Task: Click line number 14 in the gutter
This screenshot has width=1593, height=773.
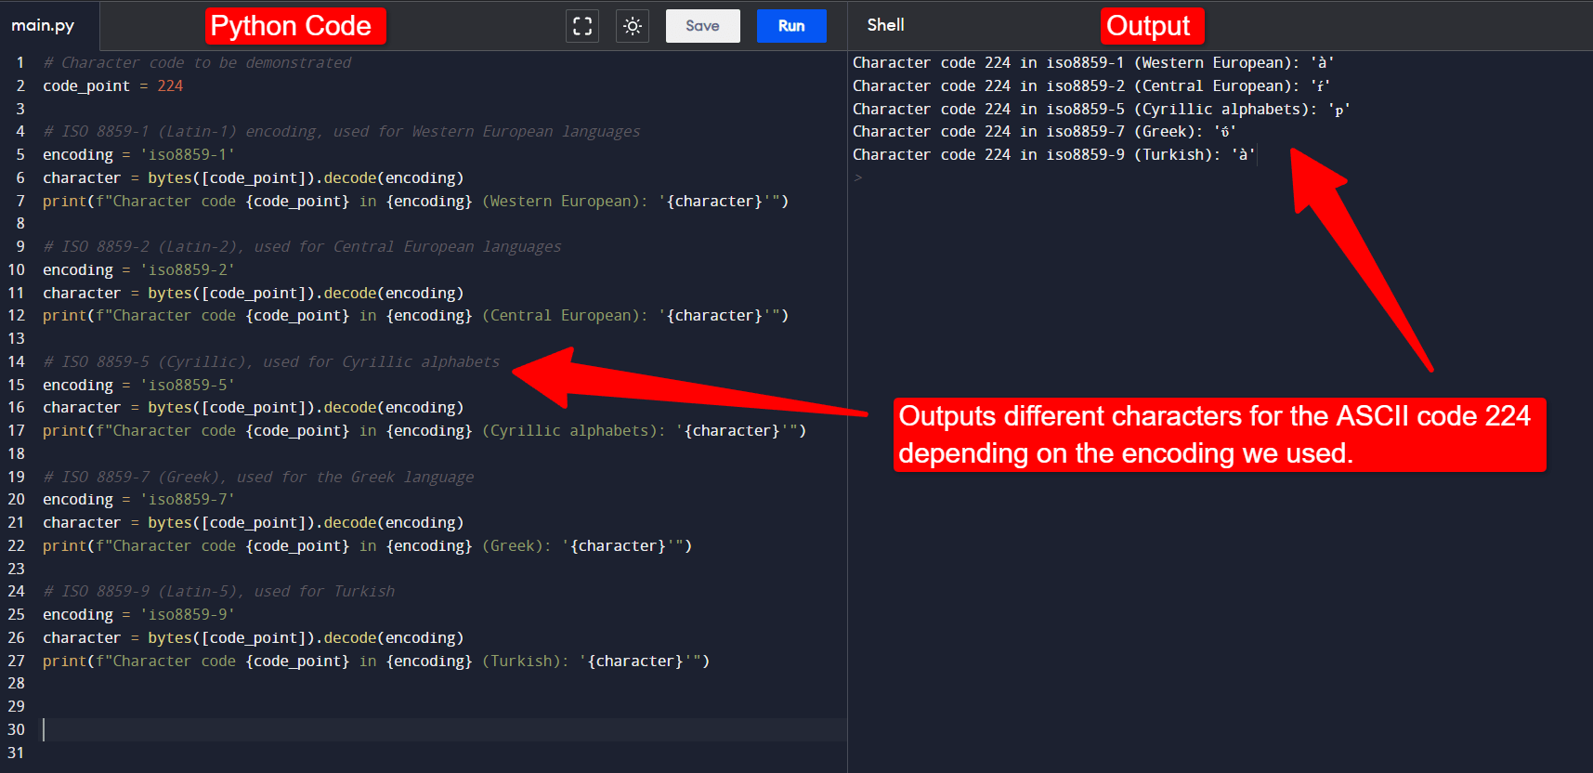Action: [17, 361]
